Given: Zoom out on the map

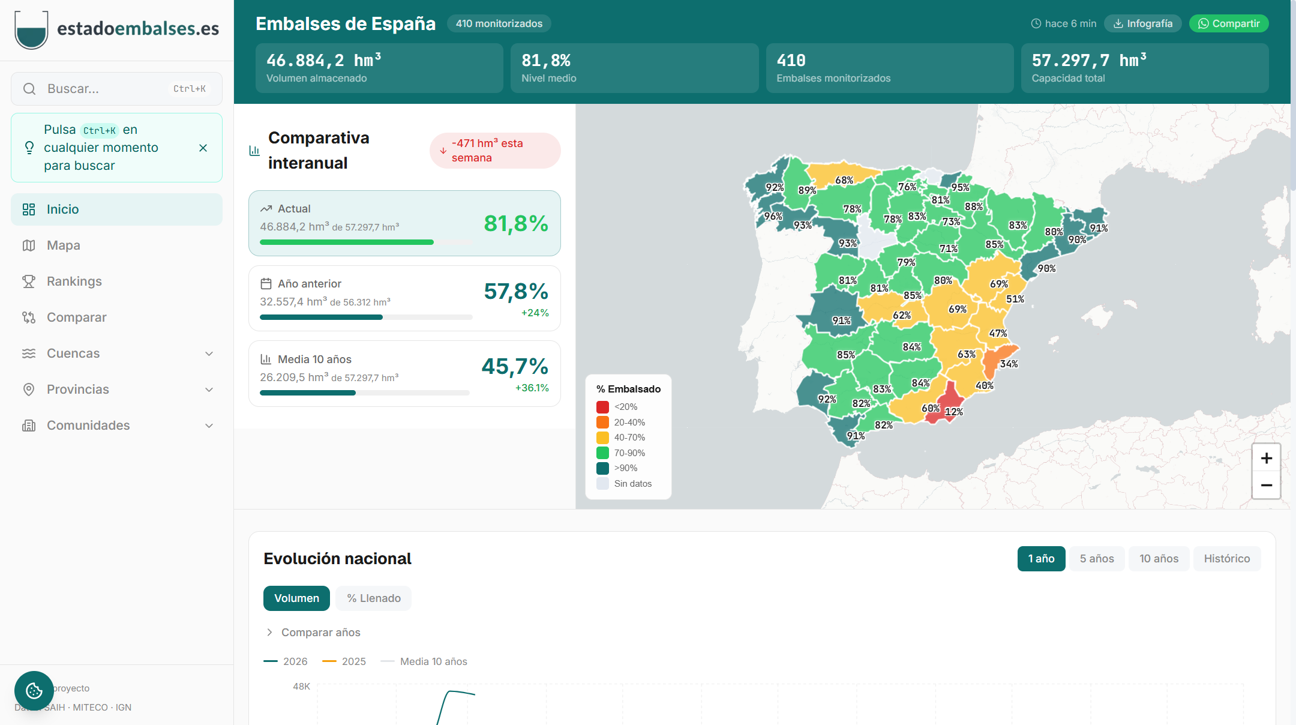Looking at the screenshot, I should [1266, 485].
